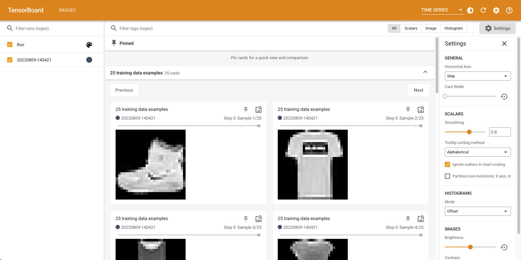Screen dimensions: 521x260
Task: Click the TensorBoard logo title
Action: [x=26, y=10]
